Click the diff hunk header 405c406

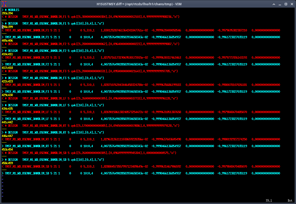(x=7, y=41)
